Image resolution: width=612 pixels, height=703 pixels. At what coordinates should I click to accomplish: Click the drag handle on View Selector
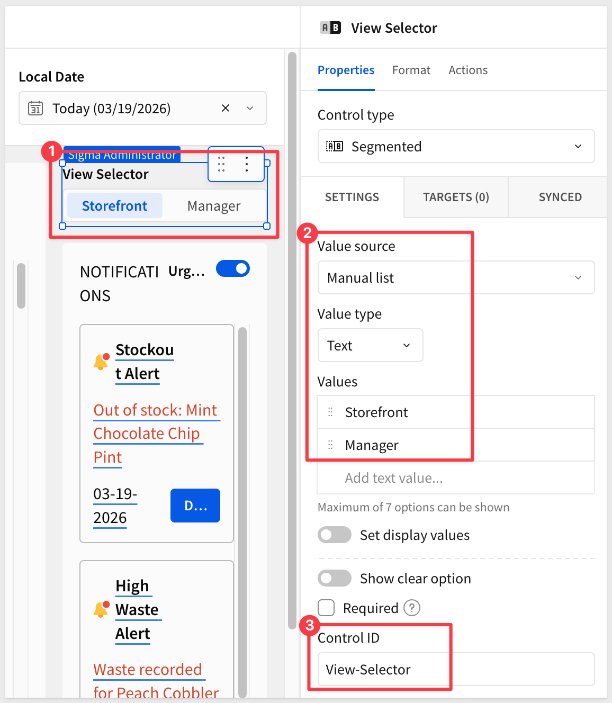click(221, 164)
